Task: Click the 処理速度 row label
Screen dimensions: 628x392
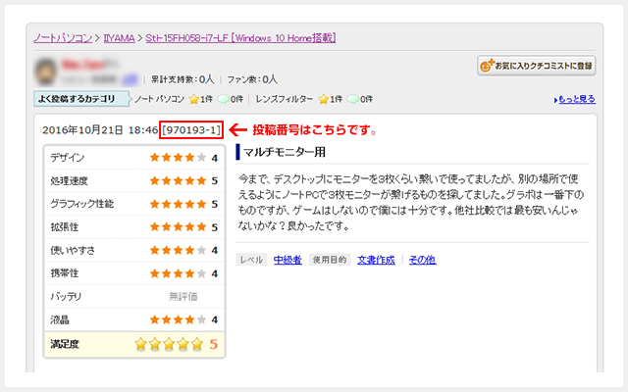Action: coord(69,180)
